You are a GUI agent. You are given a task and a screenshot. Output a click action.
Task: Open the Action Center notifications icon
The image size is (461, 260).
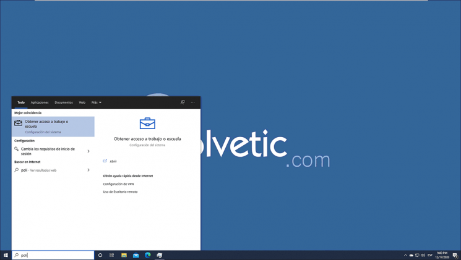point(455,255)
